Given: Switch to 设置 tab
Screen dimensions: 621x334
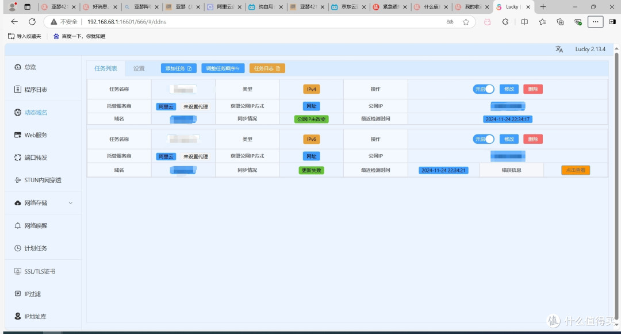Looking at the screenshot, I should (139, 68).
